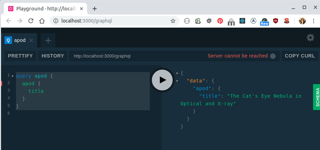Bookmark this page with the star

point(173,21)
